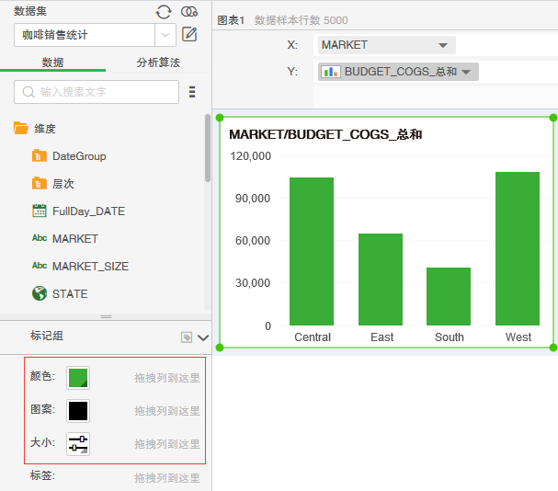Click the refresh dataset icon

point(164,12)
